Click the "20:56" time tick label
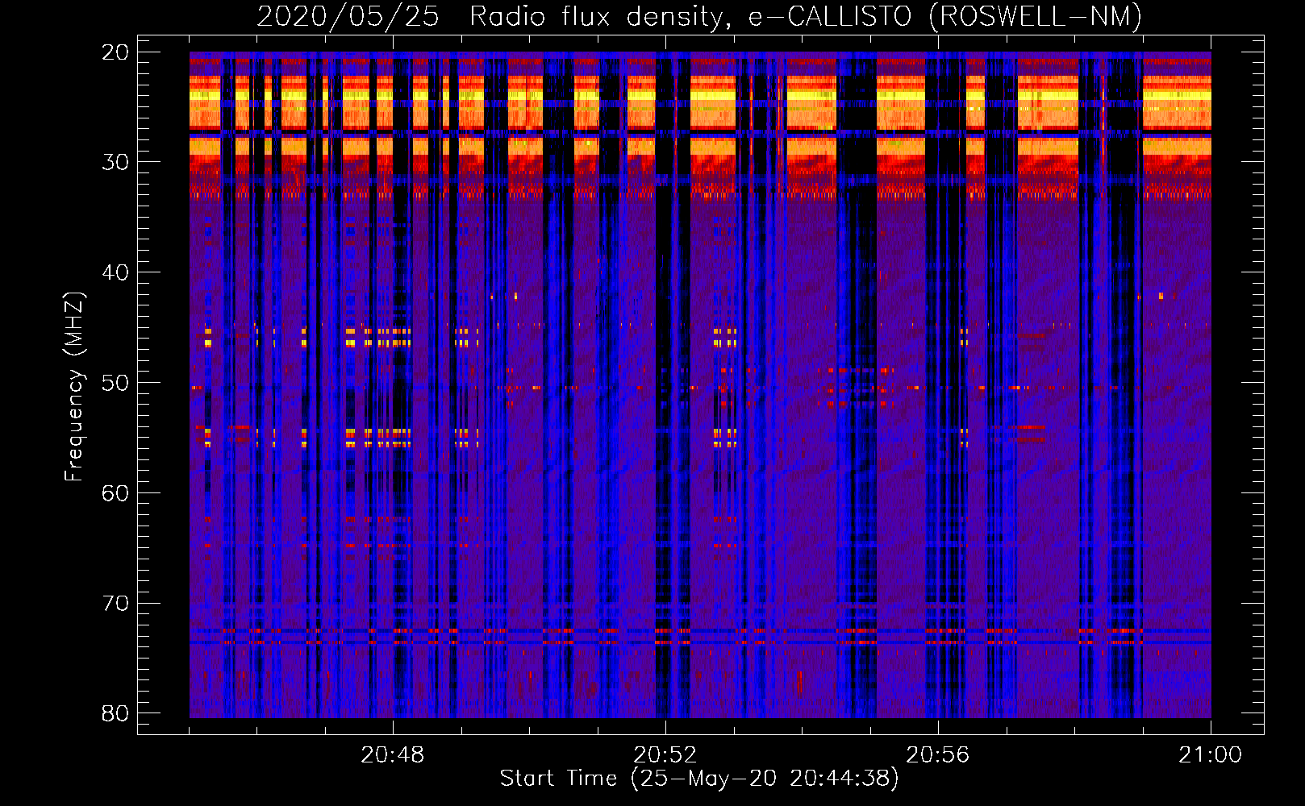Image resolution: width=1305 pixels, height=806 pixels. (x=938, y=755)
